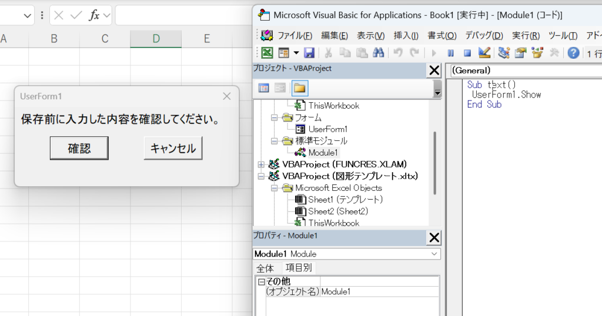Click the Excel formula bar Enter checkmark icon
Viewport: 602px width, 316px height.
tap(76, 15)
